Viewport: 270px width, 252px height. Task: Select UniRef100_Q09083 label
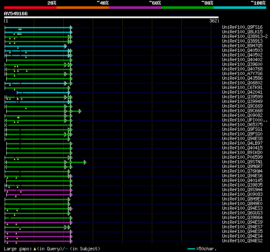(x=242, y=195)
